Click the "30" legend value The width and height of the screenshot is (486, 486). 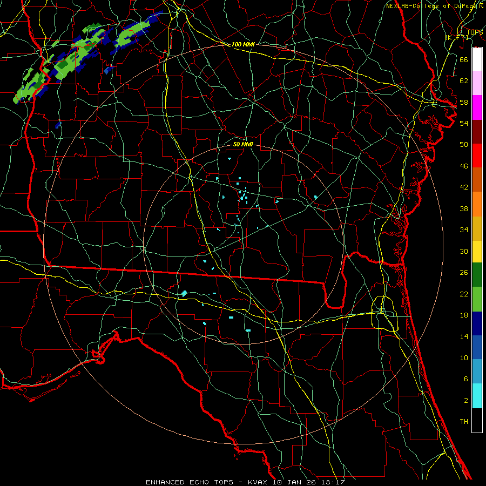click(464, 251)
